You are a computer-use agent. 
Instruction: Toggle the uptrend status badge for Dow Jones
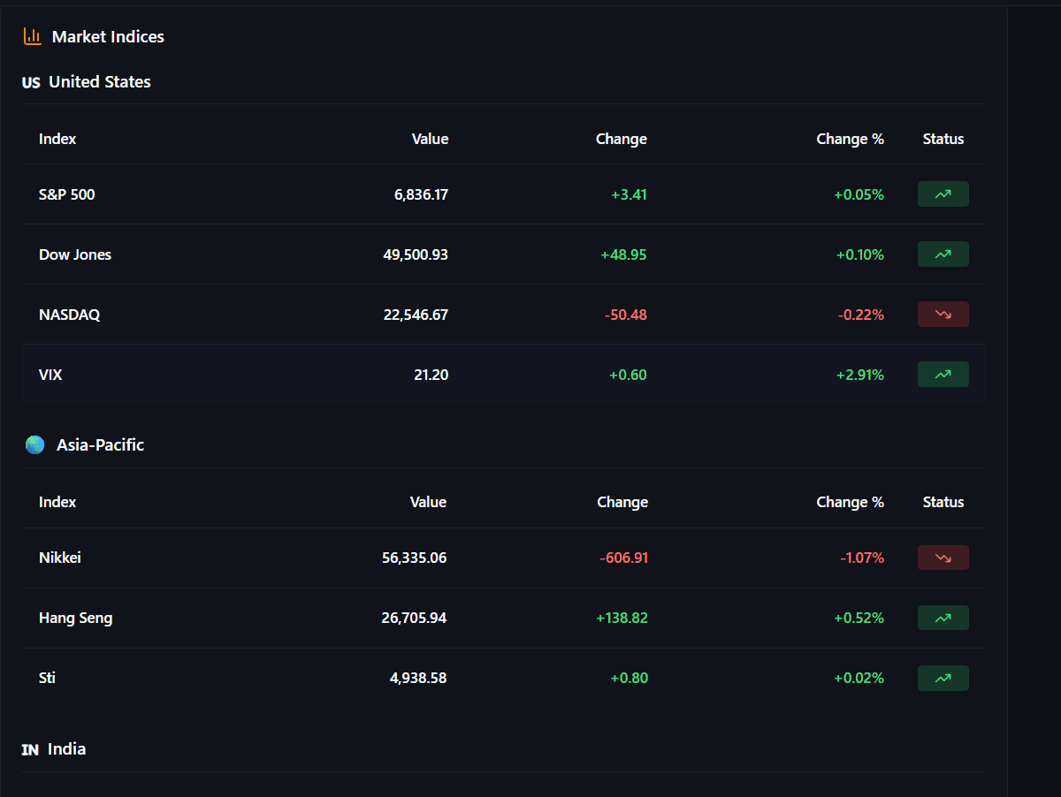pos(943,254)
